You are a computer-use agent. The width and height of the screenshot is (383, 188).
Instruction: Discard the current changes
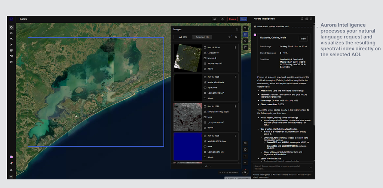[x=233, y=19]
